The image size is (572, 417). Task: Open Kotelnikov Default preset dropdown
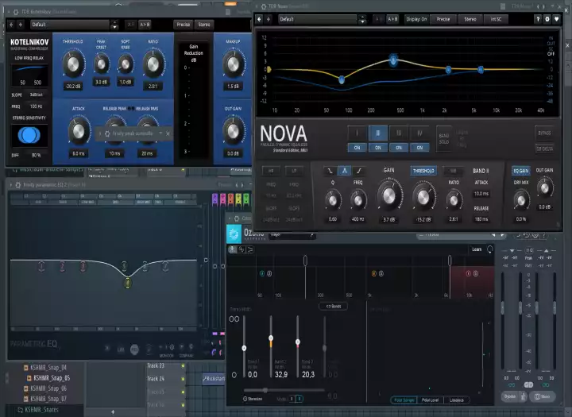pyautogui.click(x=69, y=25)
